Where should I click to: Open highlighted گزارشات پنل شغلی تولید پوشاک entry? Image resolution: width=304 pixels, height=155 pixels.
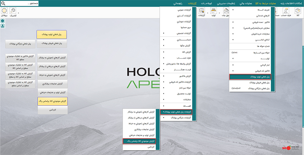pyautogui.click(x=176, y=112)
